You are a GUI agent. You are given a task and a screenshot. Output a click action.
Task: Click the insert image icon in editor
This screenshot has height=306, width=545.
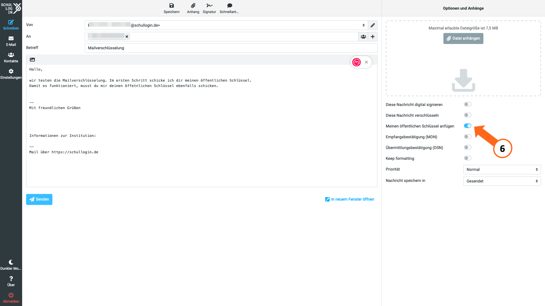coord(32,60)
